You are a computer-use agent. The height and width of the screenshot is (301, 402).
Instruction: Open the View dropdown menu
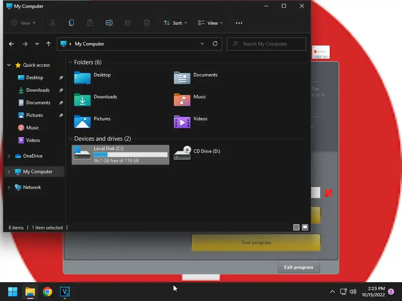click(210, 23)
